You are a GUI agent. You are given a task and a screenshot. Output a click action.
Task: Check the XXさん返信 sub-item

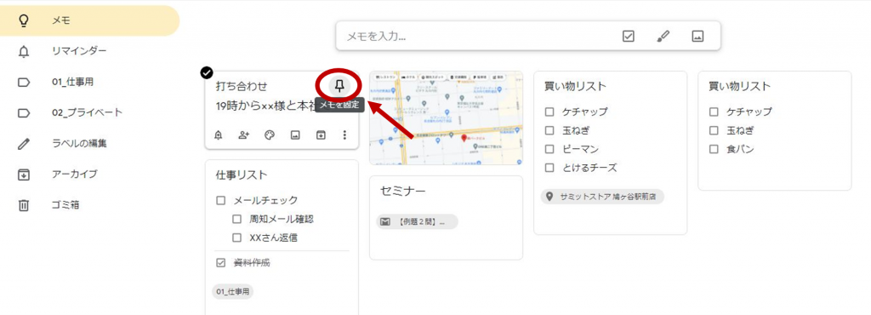[x=236, y=238]
